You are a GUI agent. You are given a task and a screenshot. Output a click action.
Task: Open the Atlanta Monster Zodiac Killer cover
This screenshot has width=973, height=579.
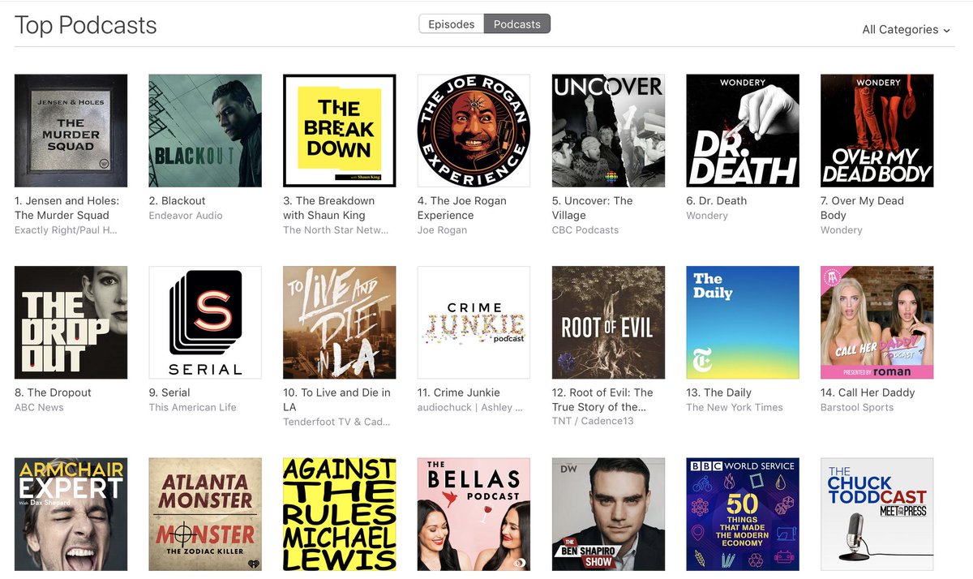205,514
